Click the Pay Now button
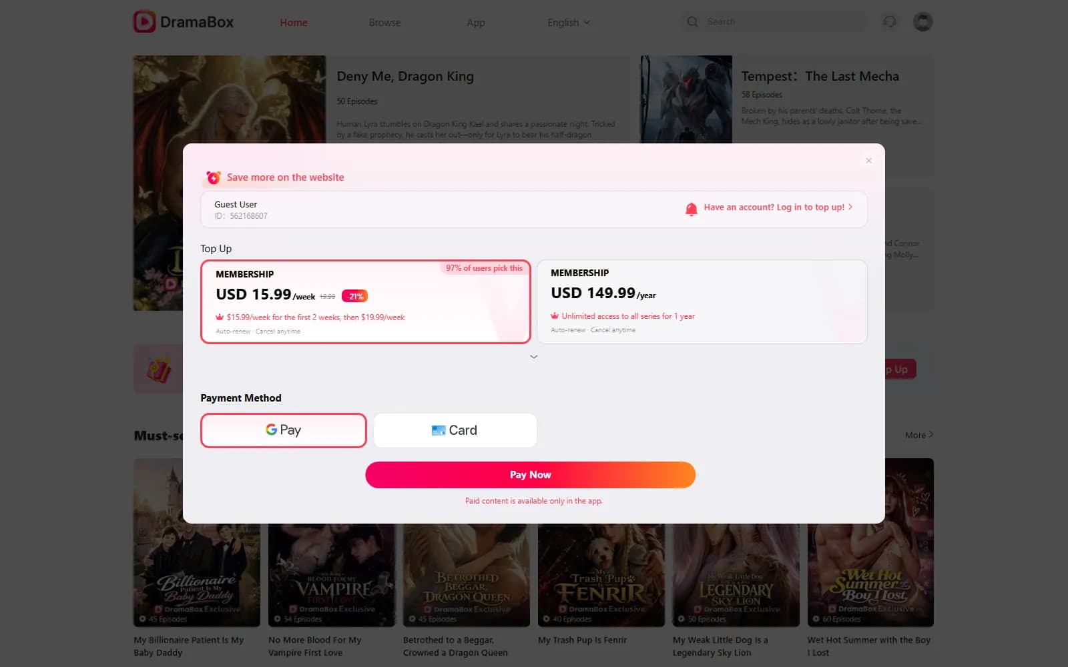The height and width of the screenshot is (667, 1068). click(531, 475)
